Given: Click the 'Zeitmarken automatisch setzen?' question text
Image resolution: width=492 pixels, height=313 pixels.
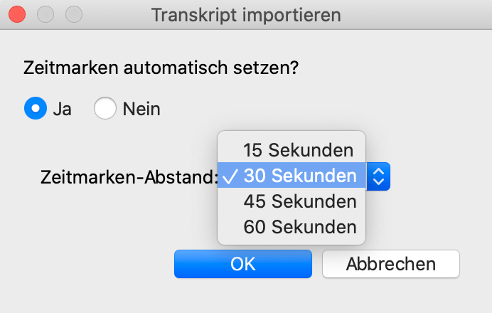Looking at the screenshot, I should click(x=161, y=69).
